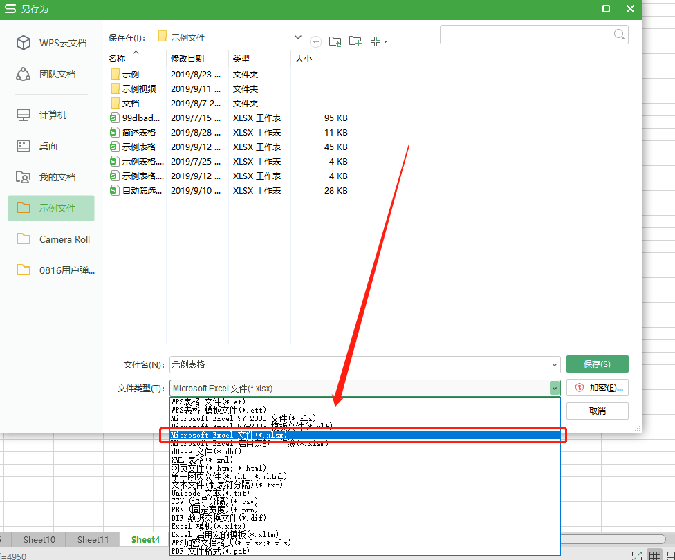Change file view mode icon
This screenshot has width=675, height=560.
[x=378, y=41]
